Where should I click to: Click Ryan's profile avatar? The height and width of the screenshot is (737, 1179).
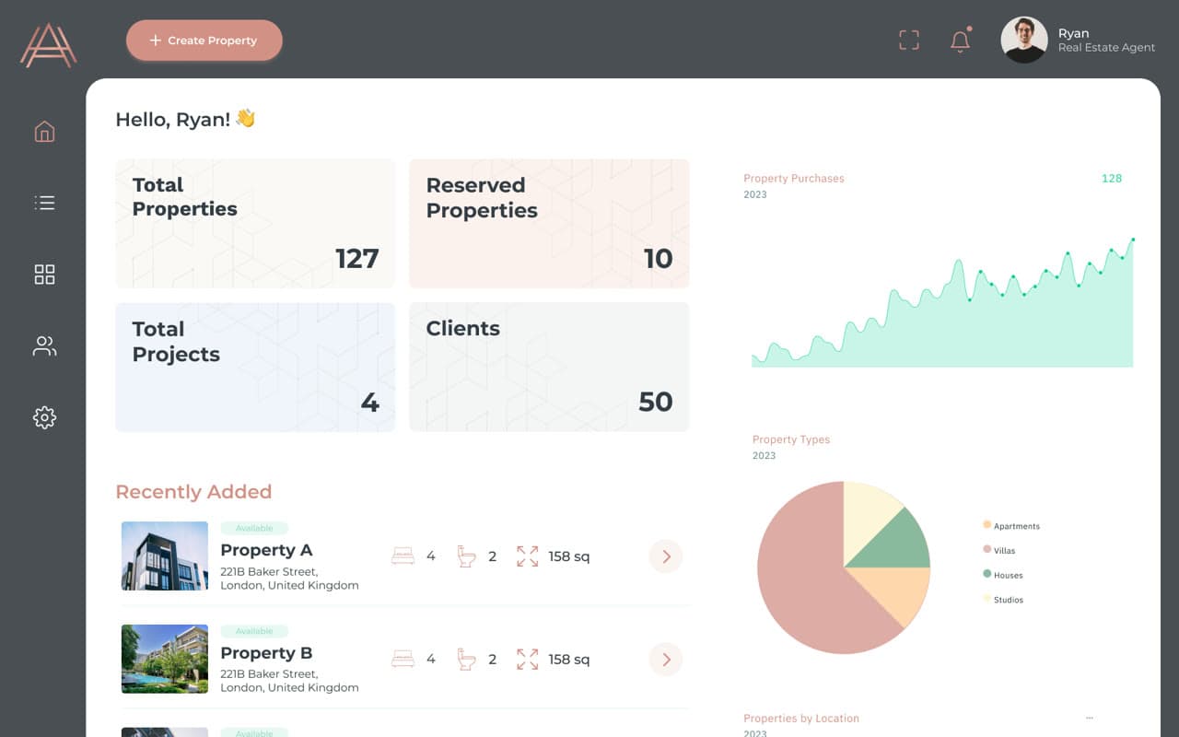tap(1024, 40)
